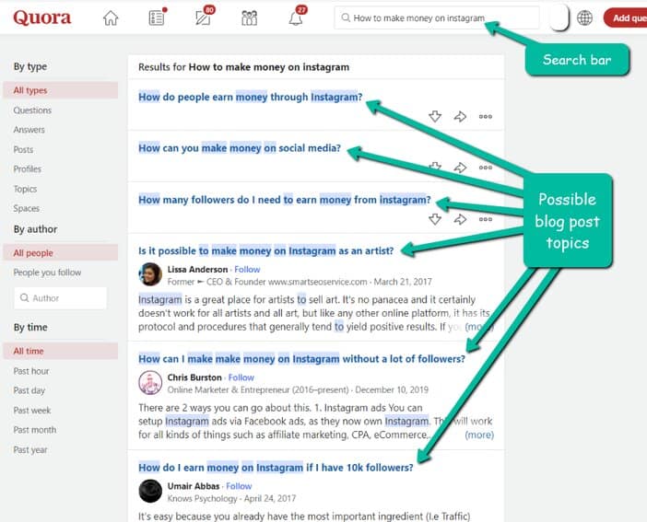The height and width of the screenshot is (522, 647).
Task: Filter results by Spaces
Action: tap(27, 208)
